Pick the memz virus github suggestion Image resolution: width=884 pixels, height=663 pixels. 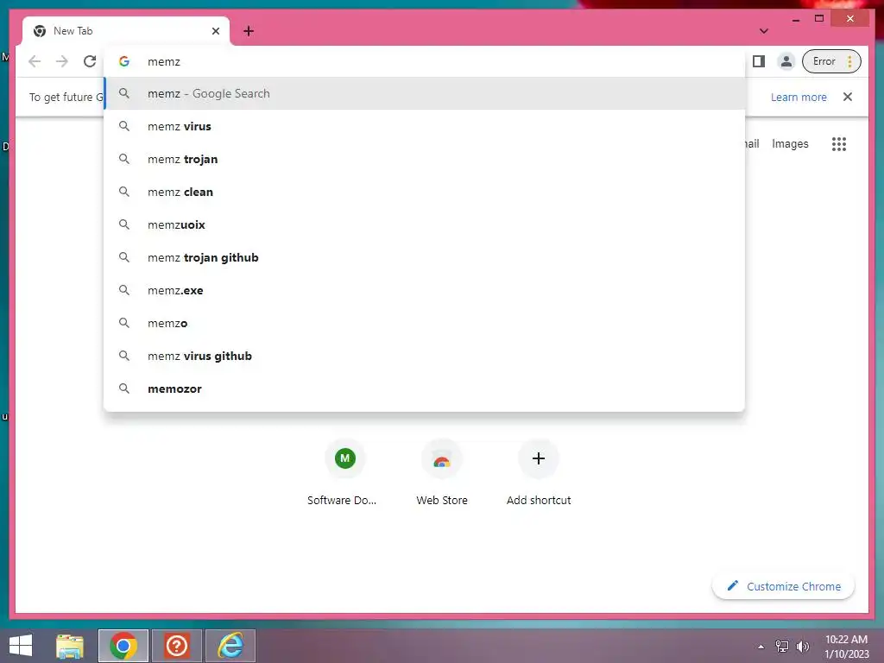[424, 356]
